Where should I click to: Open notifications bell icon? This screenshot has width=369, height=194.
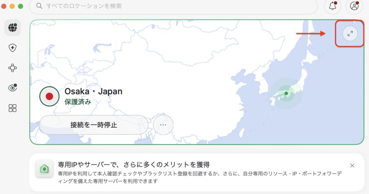pos(333,6)
